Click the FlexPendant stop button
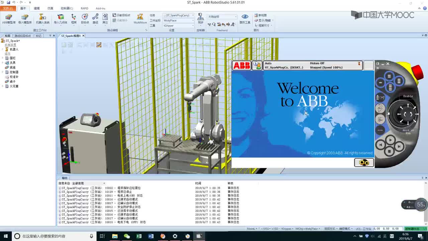 point(390,152)
